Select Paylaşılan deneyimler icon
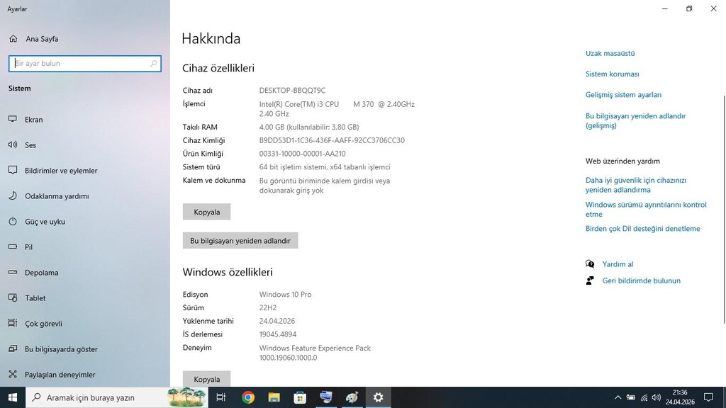 (x=13, y=374)
